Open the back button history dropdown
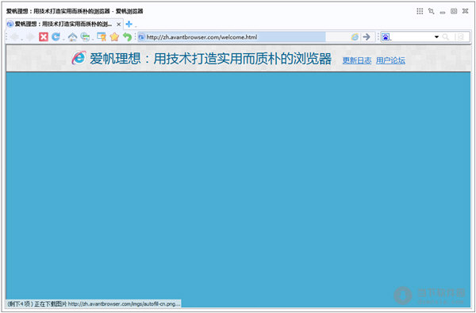 click(x=22, y=40)
